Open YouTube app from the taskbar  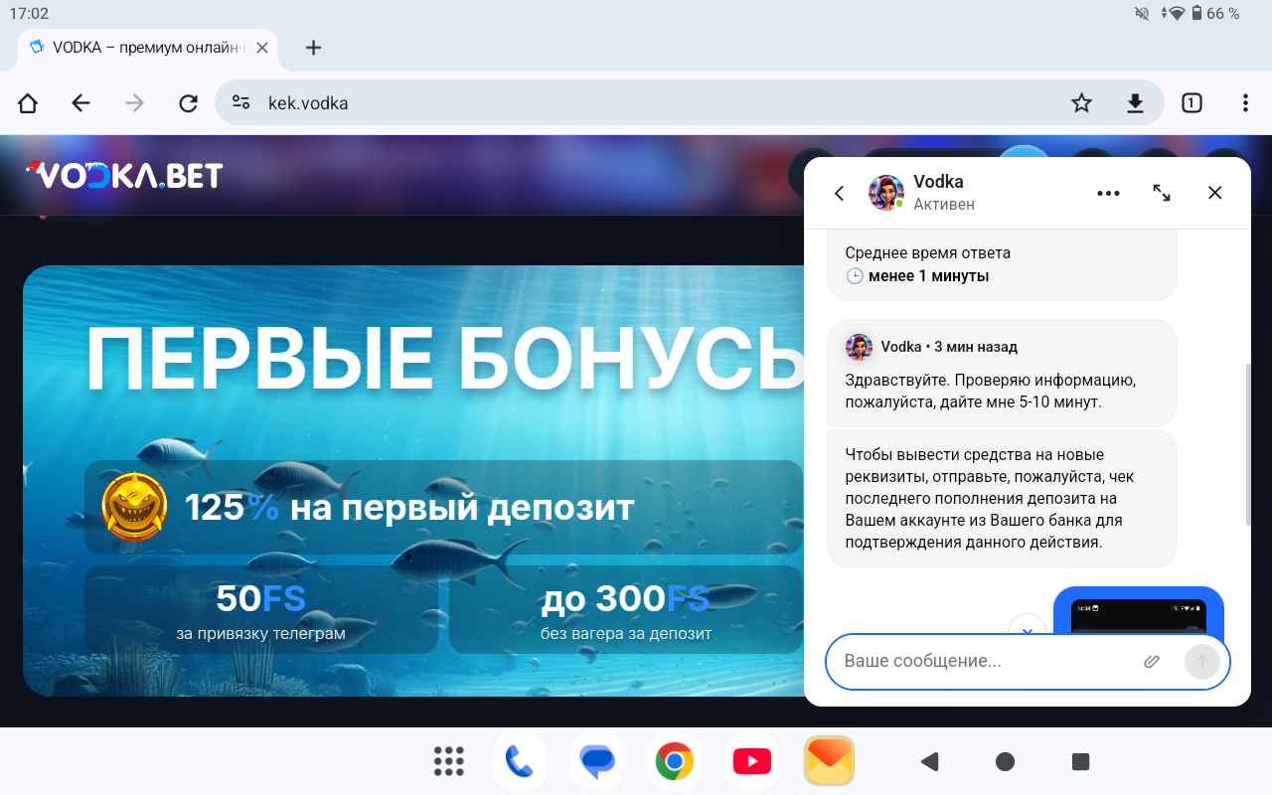coord(751,762)
